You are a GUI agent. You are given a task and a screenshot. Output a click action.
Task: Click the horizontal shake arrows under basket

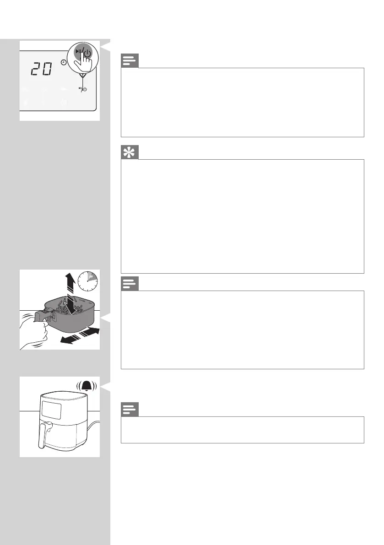pos(80,336)
